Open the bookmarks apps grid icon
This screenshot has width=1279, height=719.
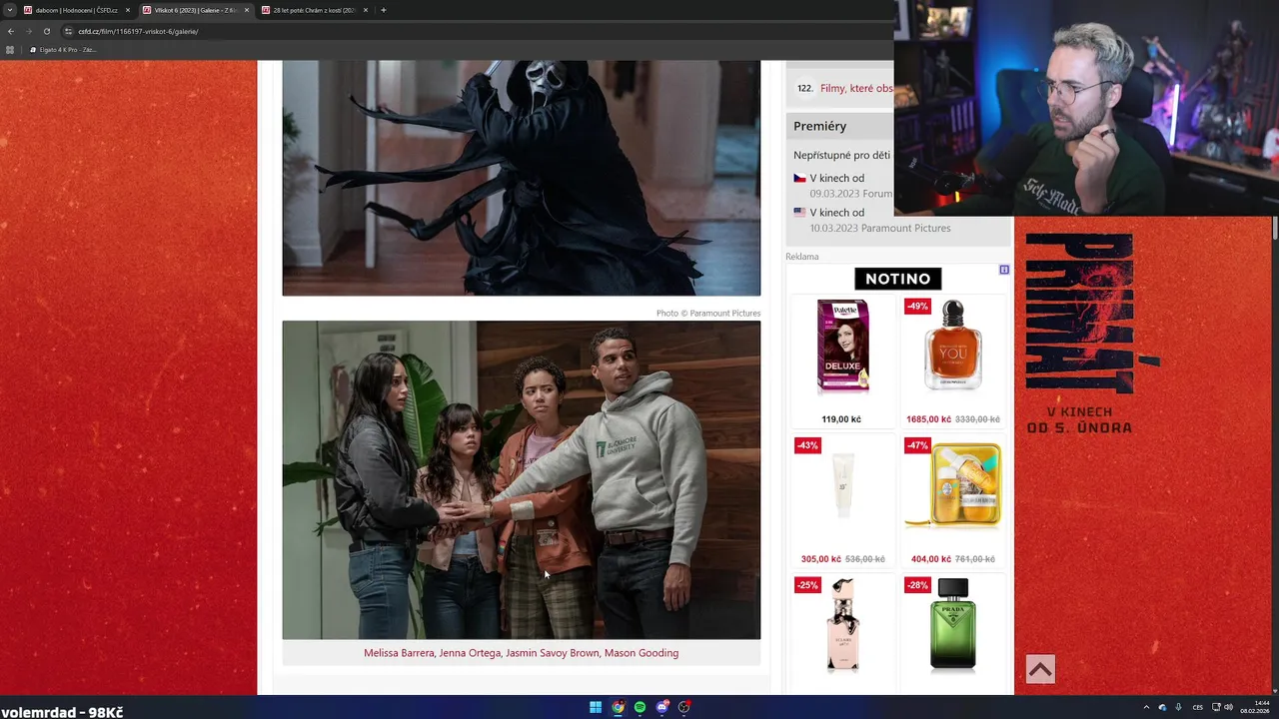(x=11, y=50)
